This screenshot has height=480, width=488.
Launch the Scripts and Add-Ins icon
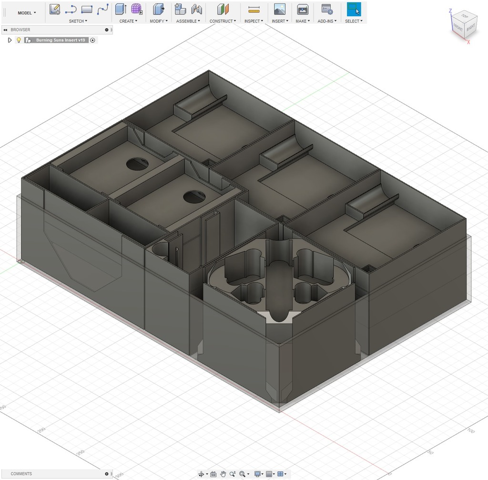tap(327, 10)
